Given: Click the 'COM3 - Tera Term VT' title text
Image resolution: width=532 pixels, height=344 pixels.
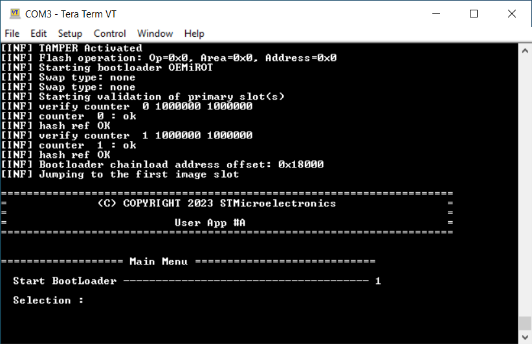Looking at the screenshot, I should (71, 14).
